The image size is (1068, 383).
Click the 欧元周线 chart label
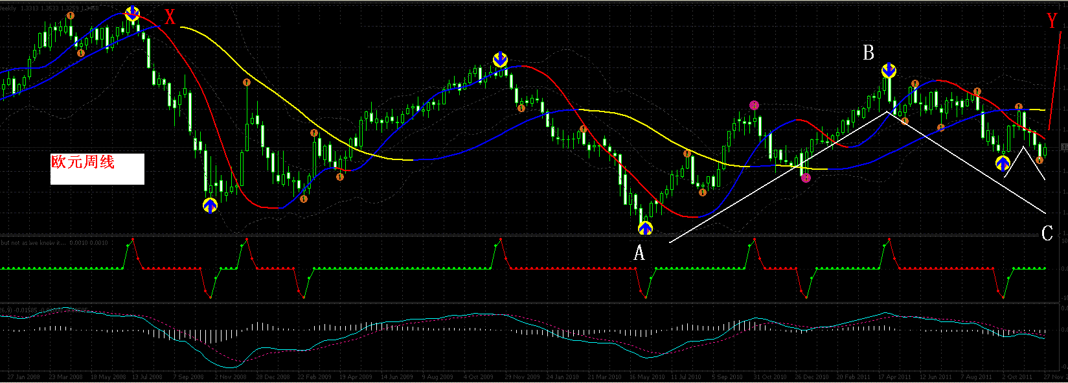pos(83,162)
